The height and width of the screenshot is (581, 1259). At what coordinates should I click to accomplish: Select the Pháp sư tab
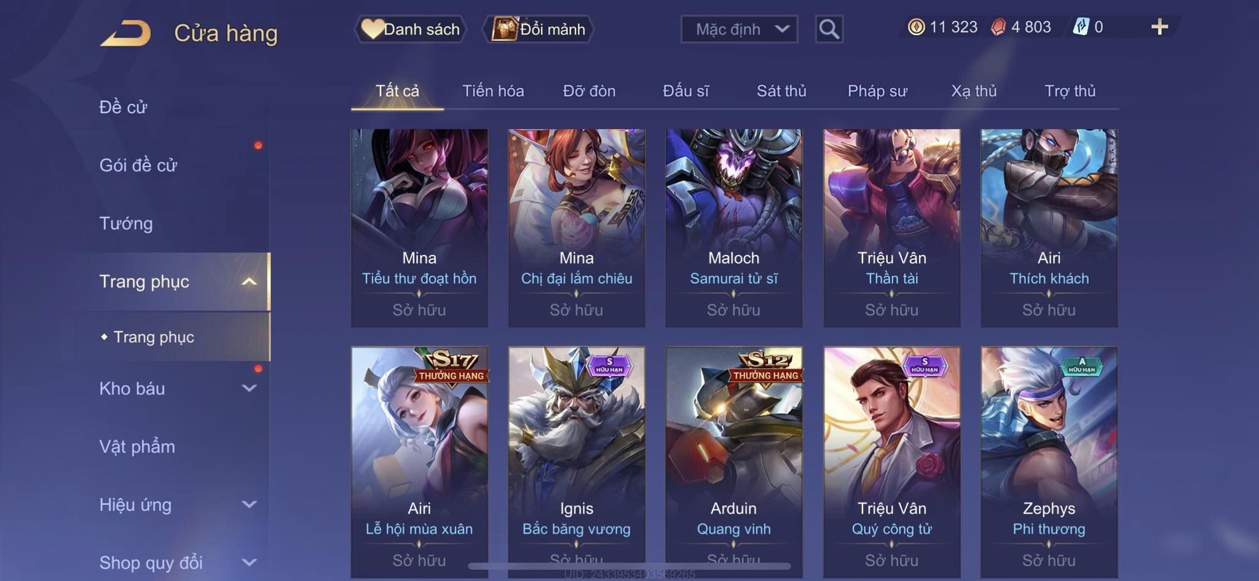tap(877, 91)
